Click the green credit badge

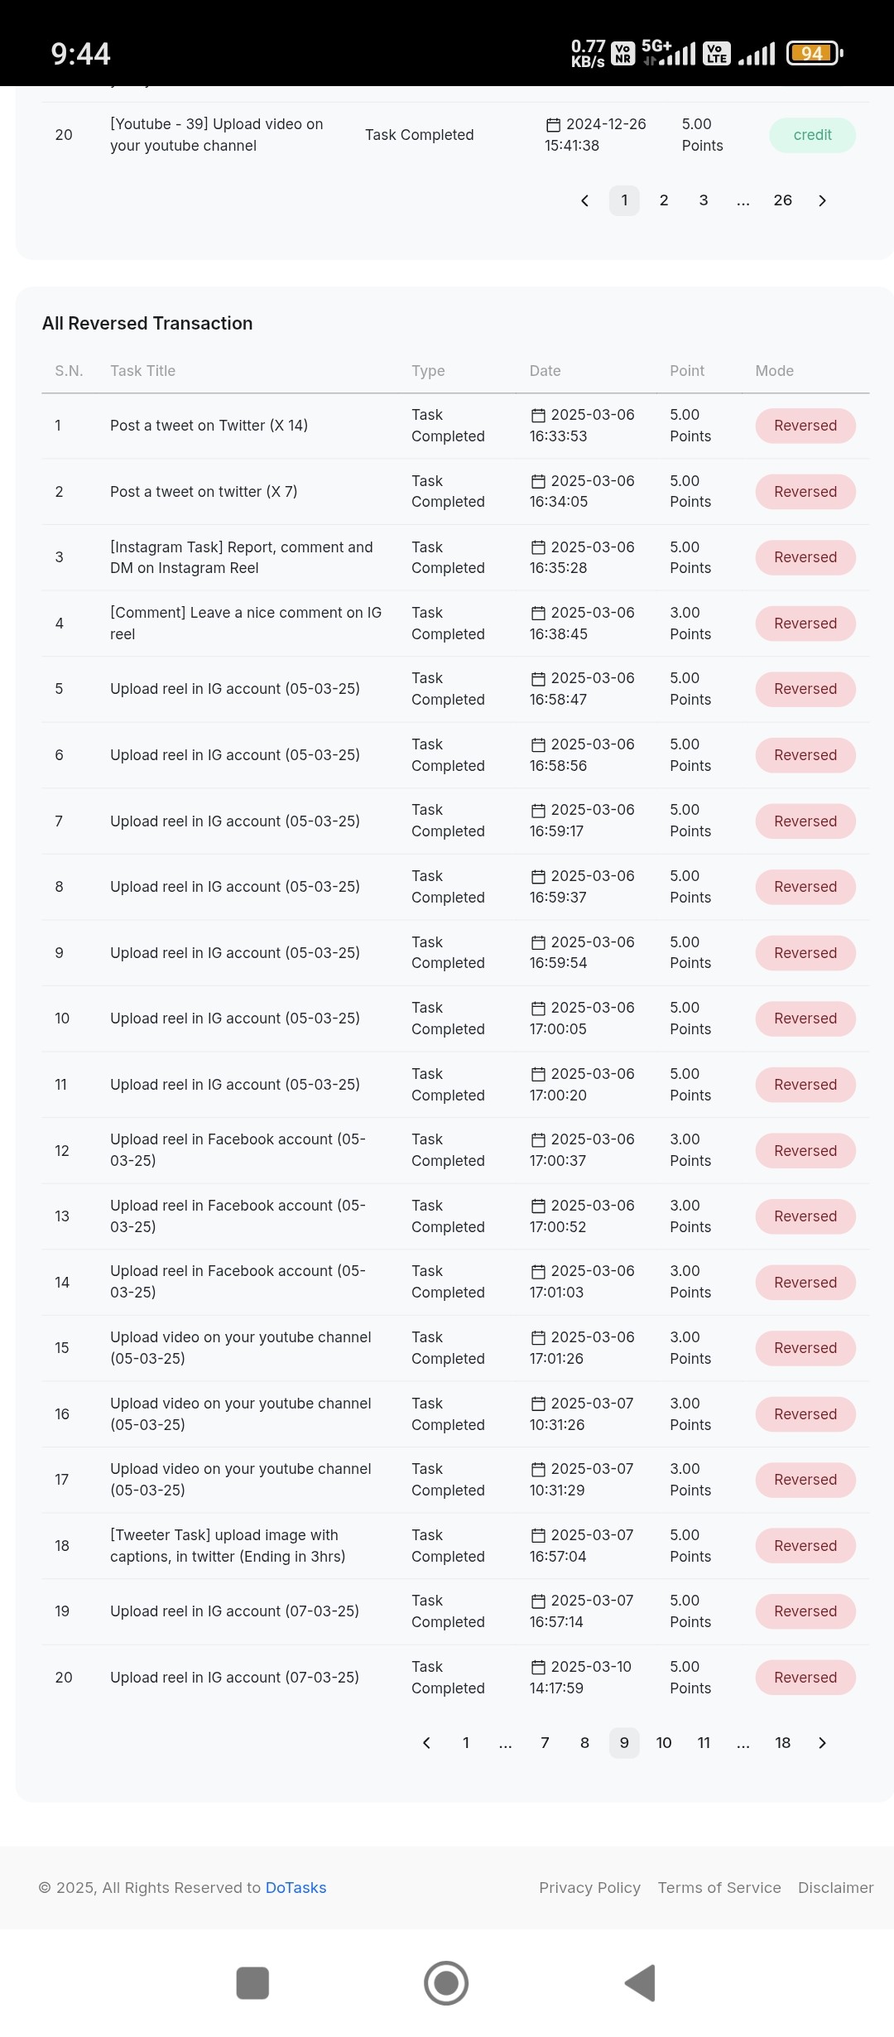point(812,135)
